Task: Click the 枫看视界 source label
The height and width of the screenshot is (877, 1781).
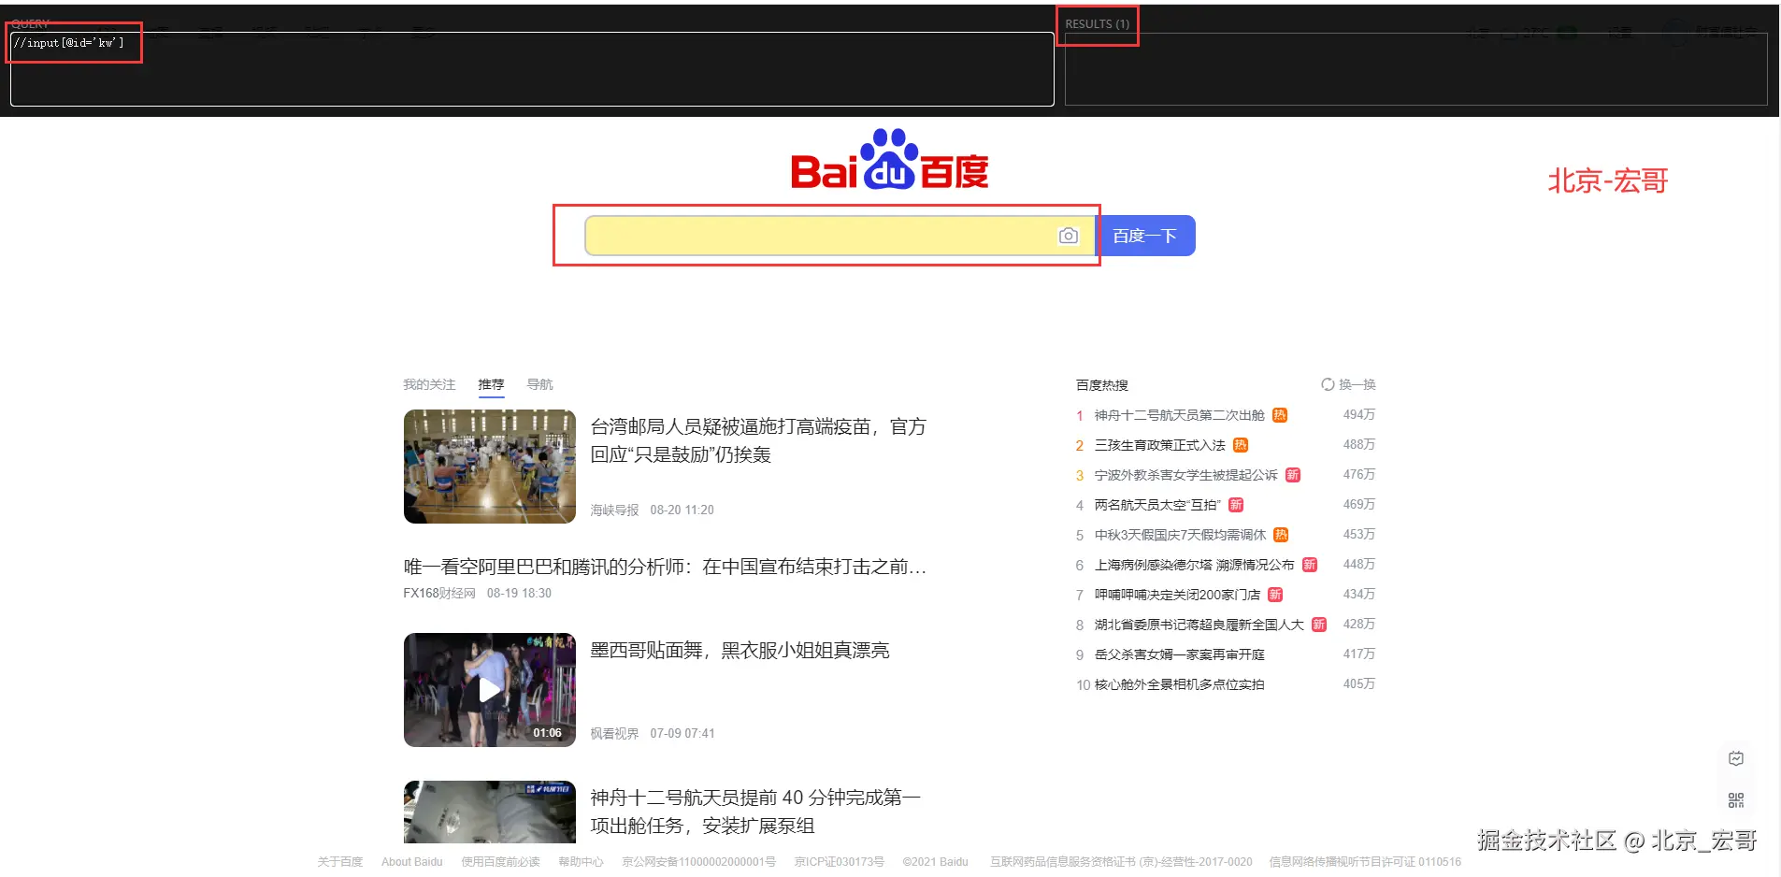Action: tap(614, 734)
